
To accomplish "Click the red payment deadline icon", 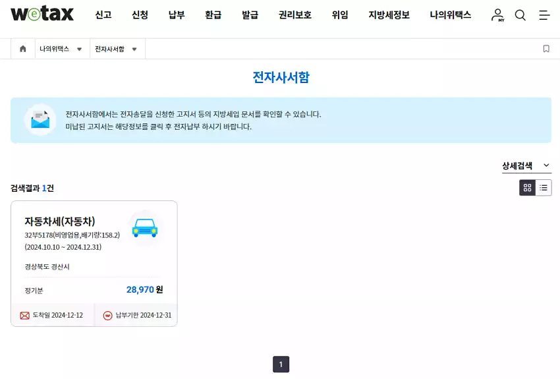I will [x=107, y=316].
